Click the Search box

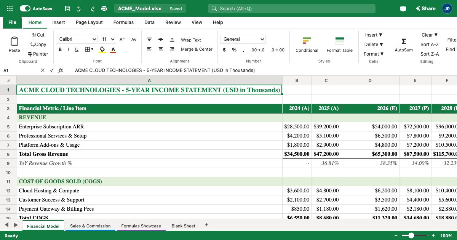coord(292,8)
